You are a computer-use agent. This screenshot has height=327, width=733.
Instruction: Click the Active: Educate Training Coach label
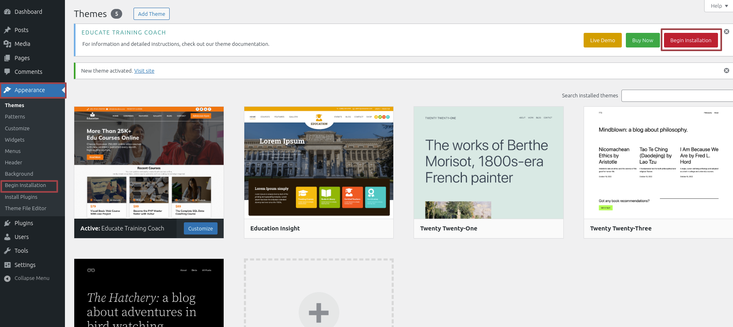(122, 228)
